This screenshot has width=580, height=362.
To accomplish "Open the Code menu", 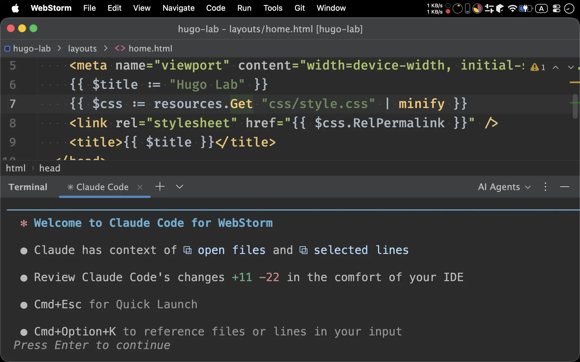I will click(x=216, y=8).
